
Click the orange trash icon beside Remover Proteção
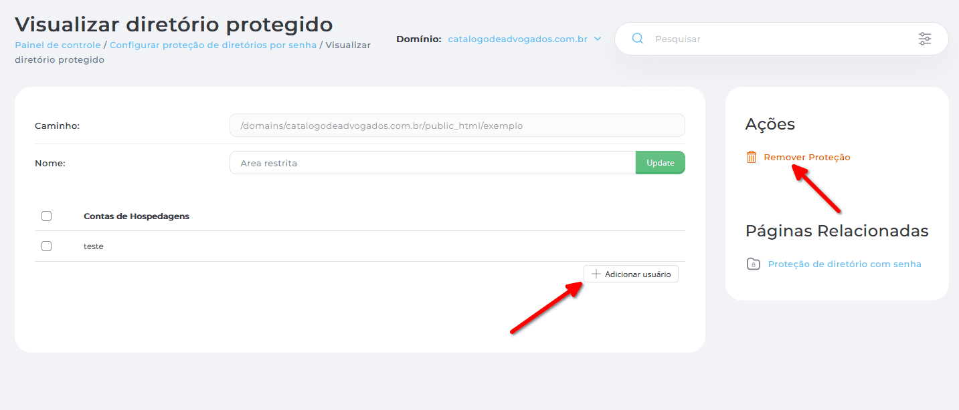point(751,157)
